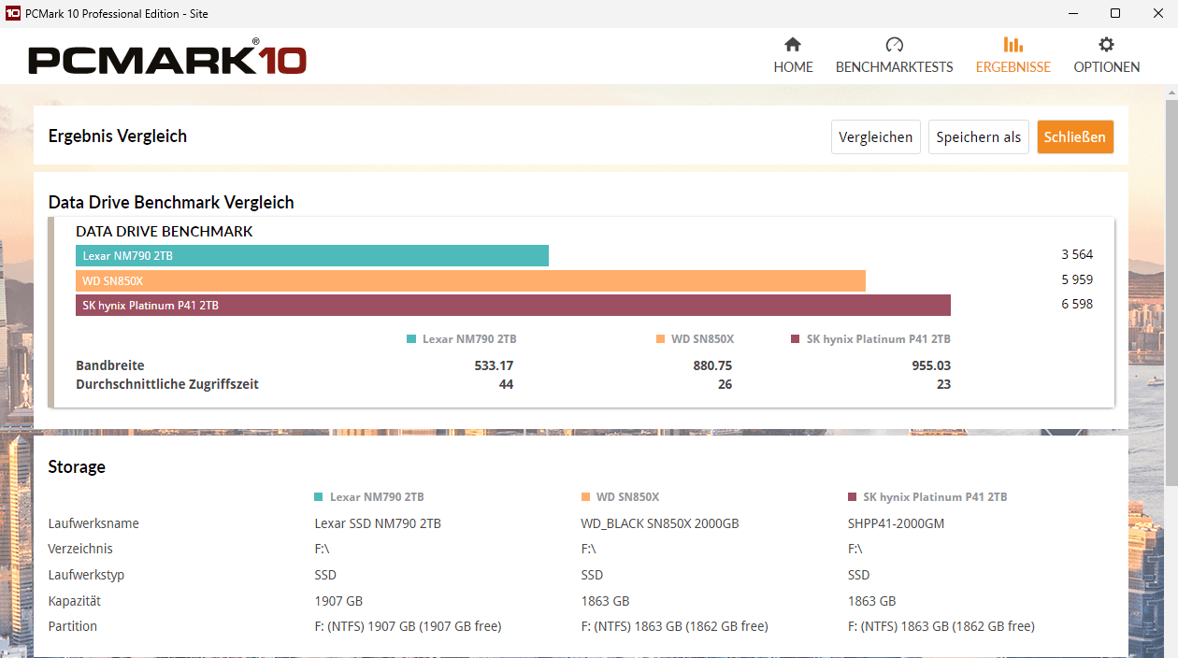Click the Bandbreite row label
Screen dimensions: 1178x658
click(110, 365)
